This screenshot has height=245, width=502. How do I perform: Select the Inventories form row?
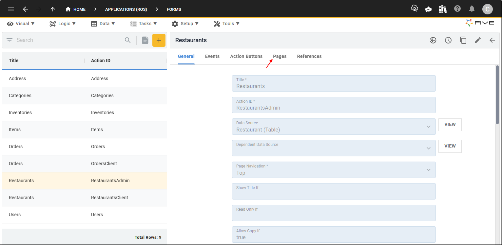point(85,113)
